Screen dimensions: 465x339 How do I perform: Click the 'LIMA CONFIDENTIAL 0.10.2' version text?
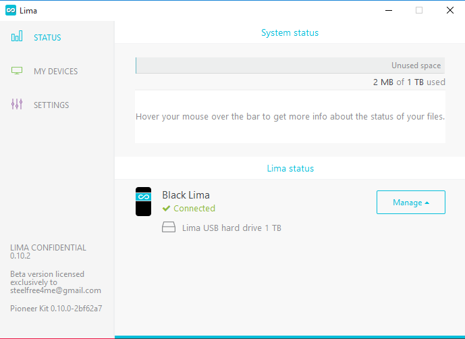[x=48, y=251]
